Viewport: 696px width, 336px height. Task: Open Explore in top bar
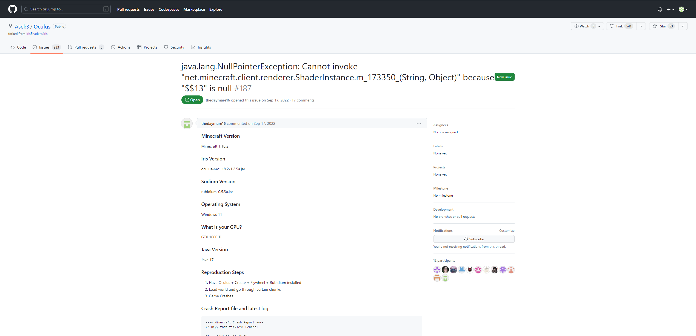216,9
